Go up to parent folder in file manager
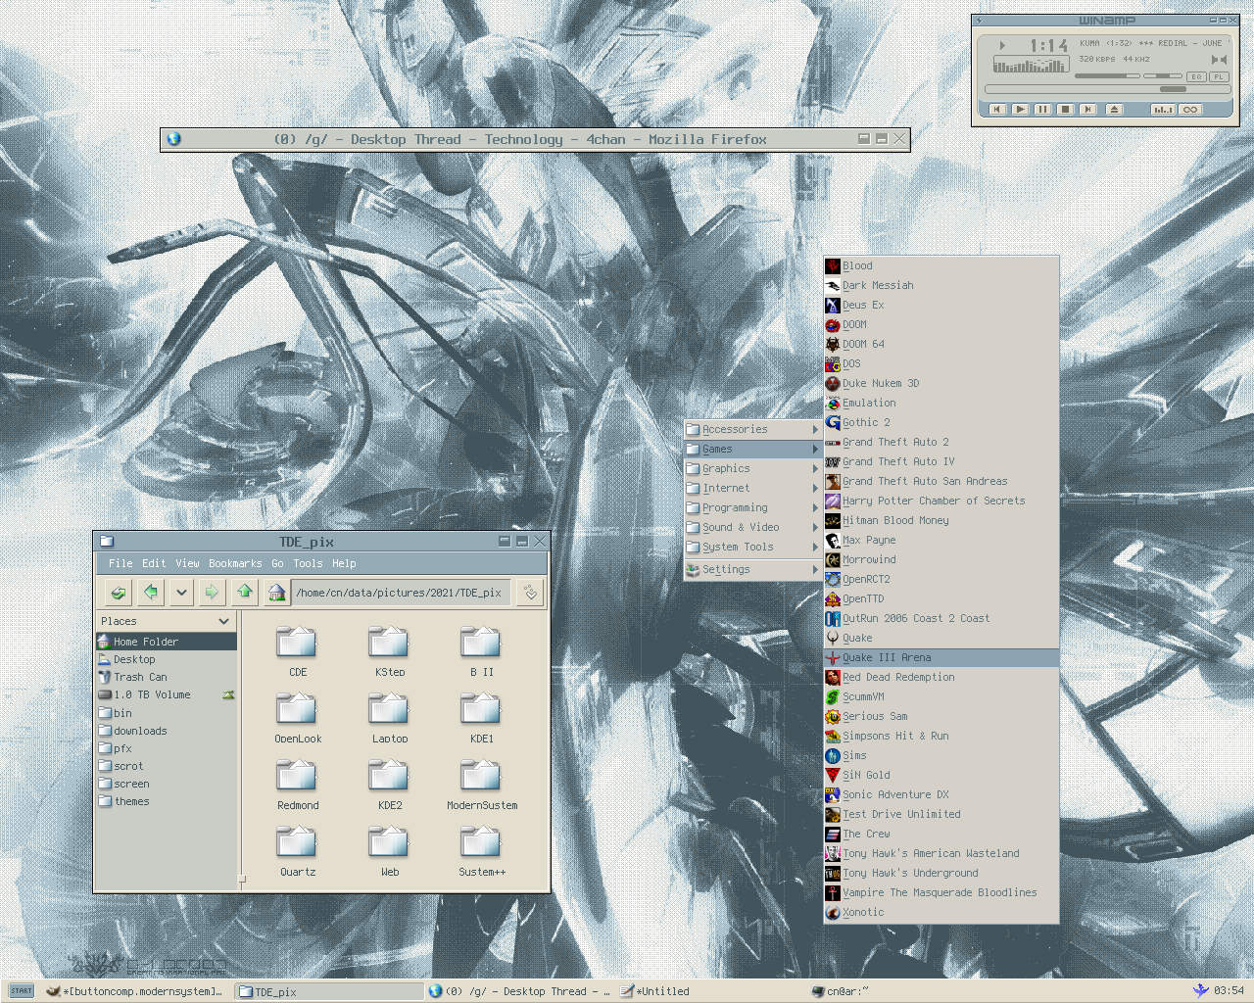This screenshot has width=1254, height=1003. [x=245, y=592]
